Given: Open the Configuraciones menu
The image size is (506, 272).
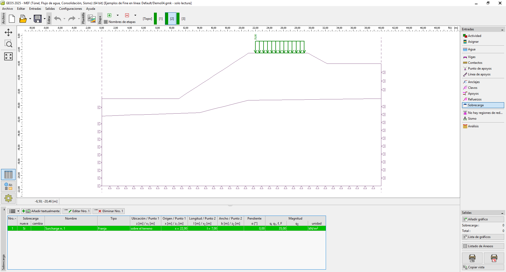Looking at the screenshot, I should coord(70,9).
